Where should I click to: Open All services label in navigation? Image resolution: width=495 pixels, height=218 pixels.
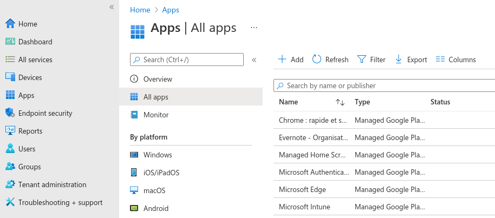(35, 60)
